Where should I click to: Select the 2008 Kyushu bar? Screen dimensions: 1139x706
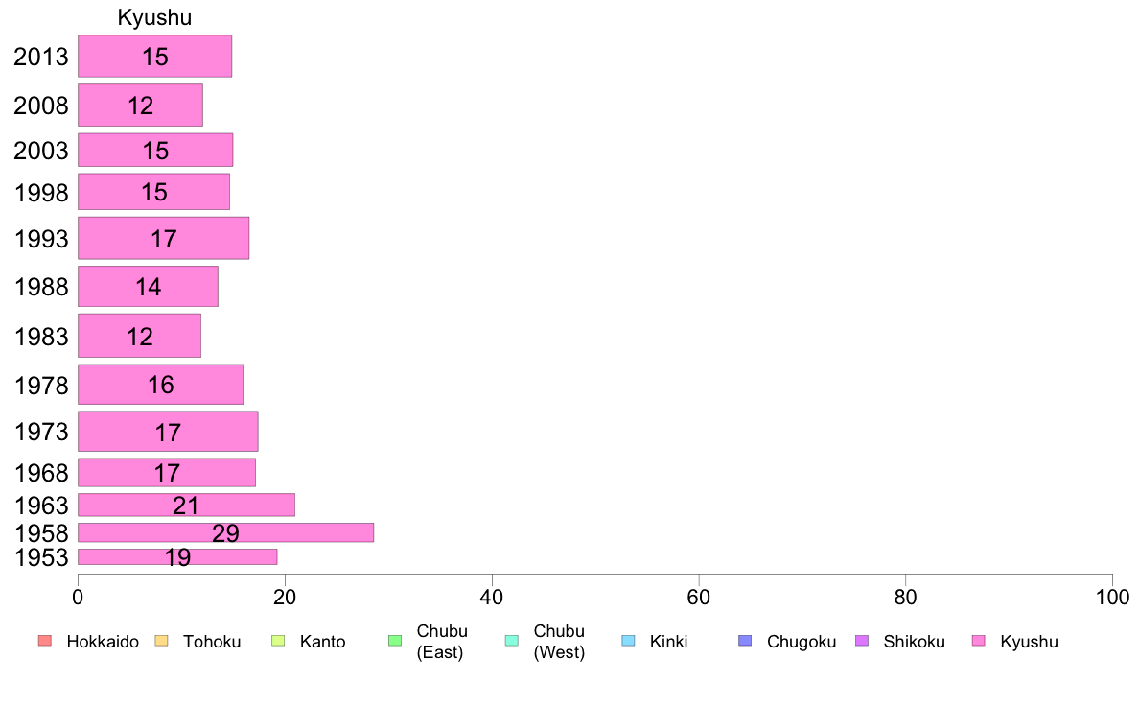point(140,105)
